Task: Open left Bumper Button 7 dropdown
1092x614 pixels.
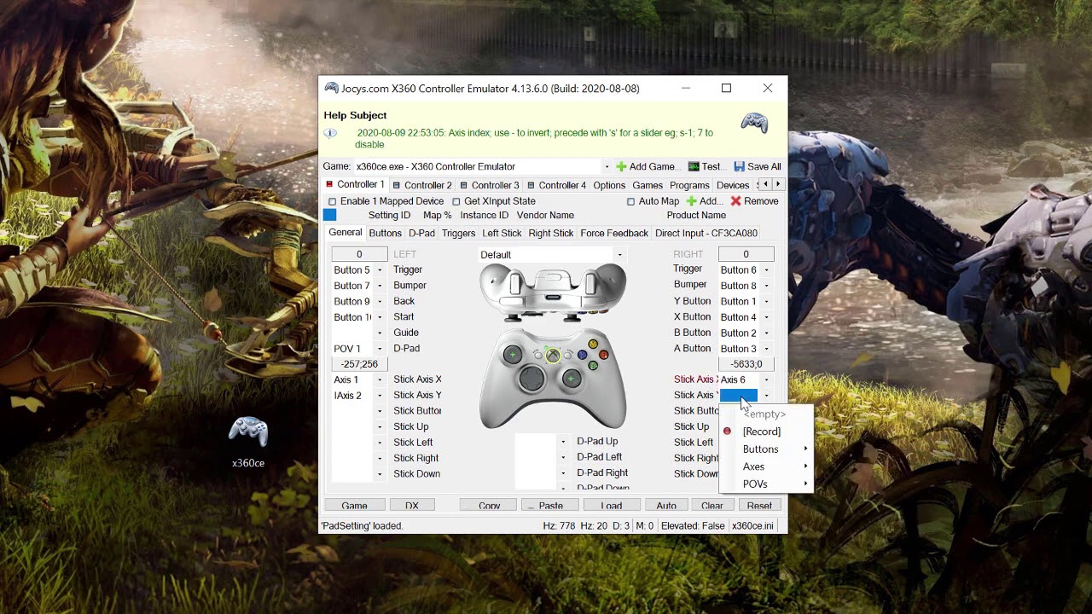Action: (x=380, y=286)
